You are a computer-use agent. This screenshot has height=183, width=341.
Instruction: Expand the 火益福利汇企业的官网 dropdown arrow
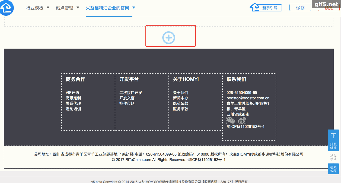(134, 8)
